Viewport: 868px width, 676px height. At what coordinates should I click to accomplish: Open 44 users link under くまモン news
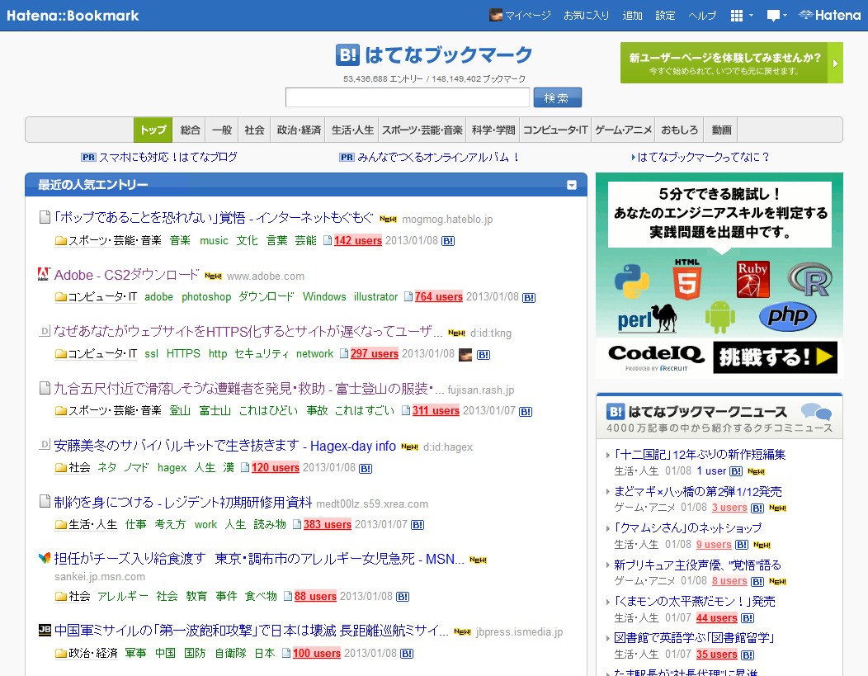pyautogui.click(x=716, y=618)
